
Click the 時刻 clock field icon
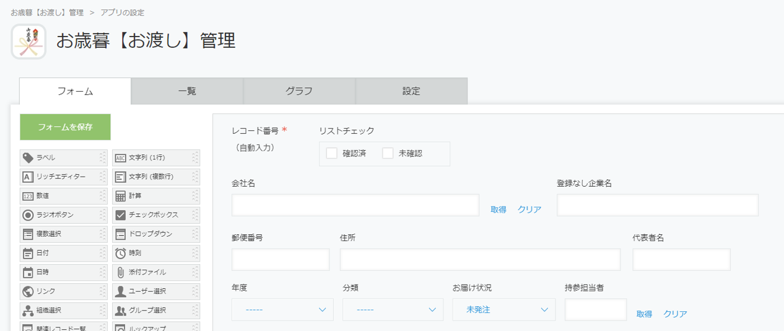click(x=120, y=253)
